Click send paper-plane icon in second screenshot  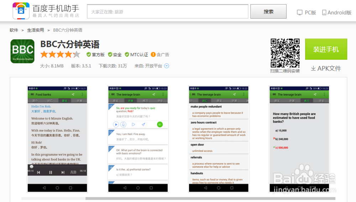(143, 125)
